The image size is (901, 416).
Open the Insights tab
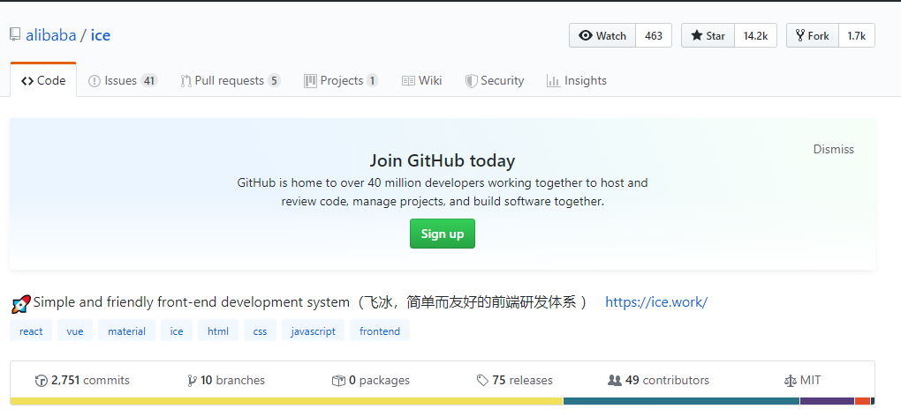[576, 81]
